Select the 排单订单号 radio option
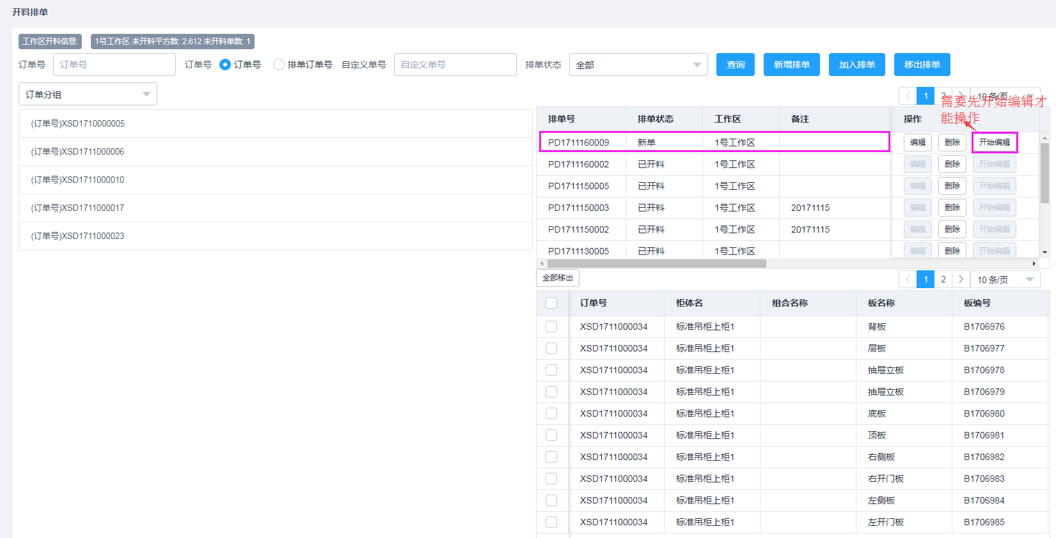1056x538 pixels. click(x=279, y=65)
